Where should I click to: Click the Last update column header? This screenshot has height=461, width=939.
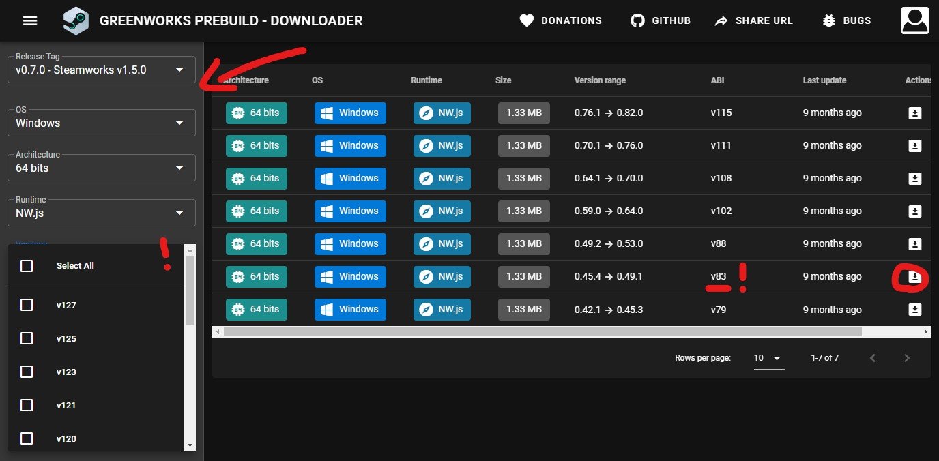(824, 80)
